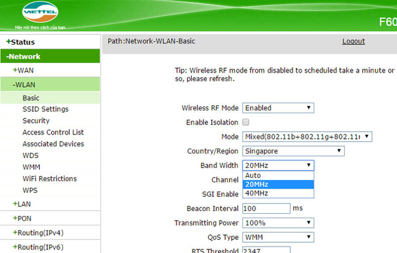This screenshot has width=397, height=253.
Task: Select the 20MHz band width option
Action: click(278, 184)
